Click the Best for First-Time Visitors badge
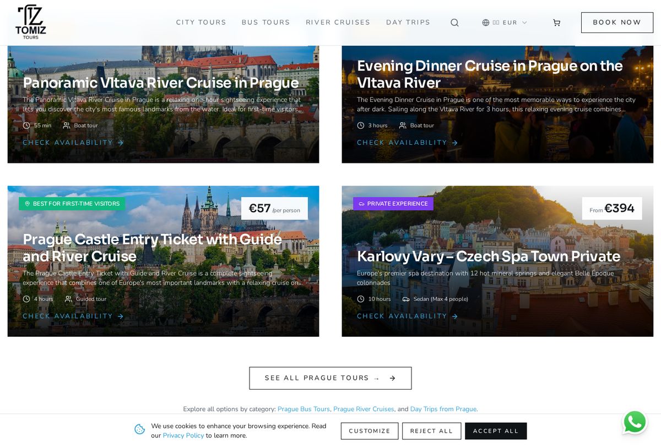Screen dimensions: 661x448 pyautogui.click(x=72, y=204)
